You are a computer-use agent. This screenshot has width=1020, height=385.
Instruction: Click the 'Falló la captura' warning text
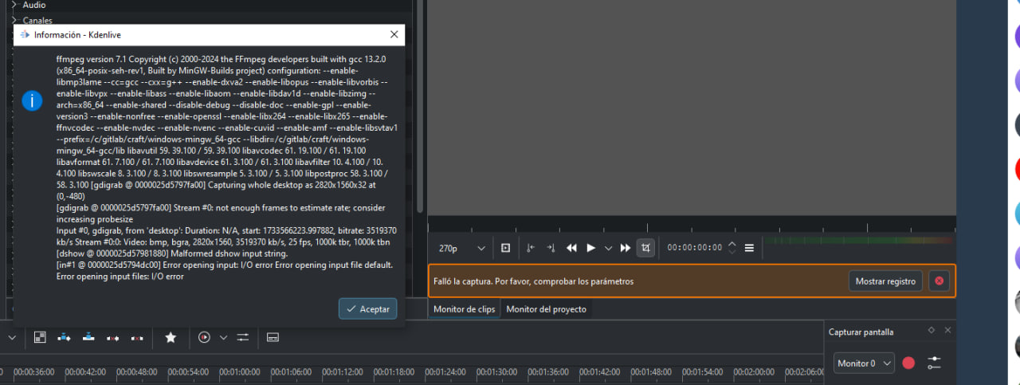click(x=534, y=281)
